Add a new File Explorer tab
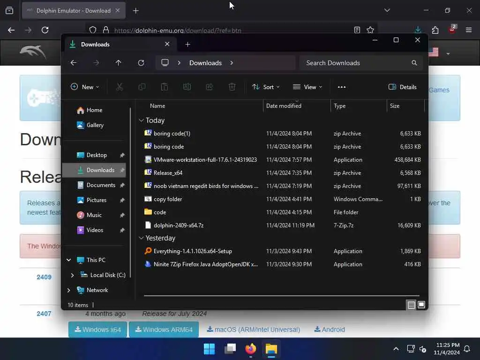 tap(187, 45)
